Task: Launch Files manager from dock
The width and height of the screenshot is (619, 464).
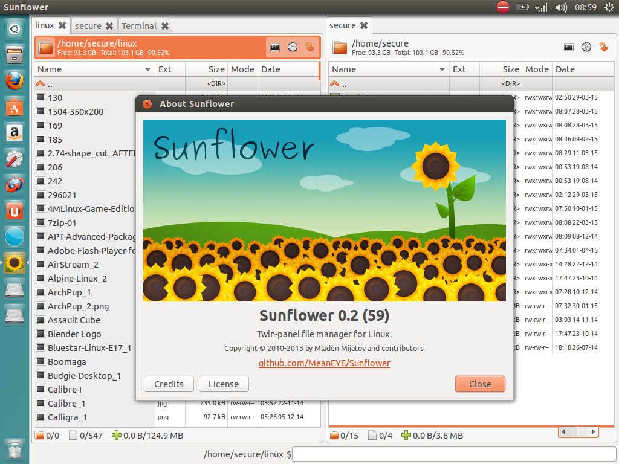Action: pos(15,55)
